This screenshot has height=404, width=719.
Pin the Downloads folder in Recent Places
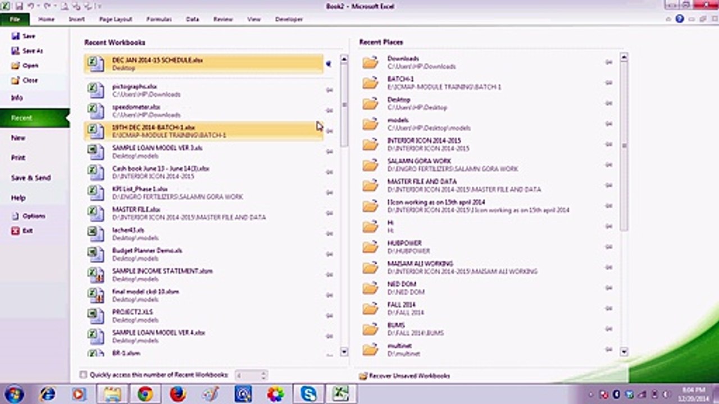tap(608, 62)
